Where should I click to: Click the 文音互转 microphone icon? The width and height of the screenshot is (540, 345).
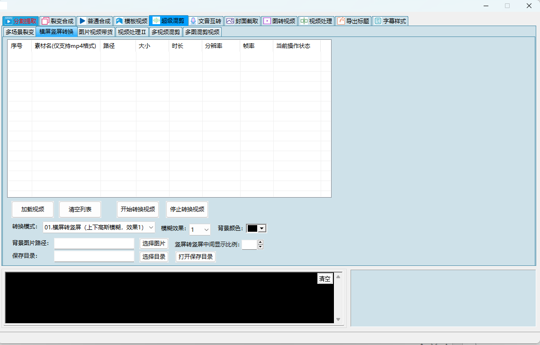click(193, 21)
